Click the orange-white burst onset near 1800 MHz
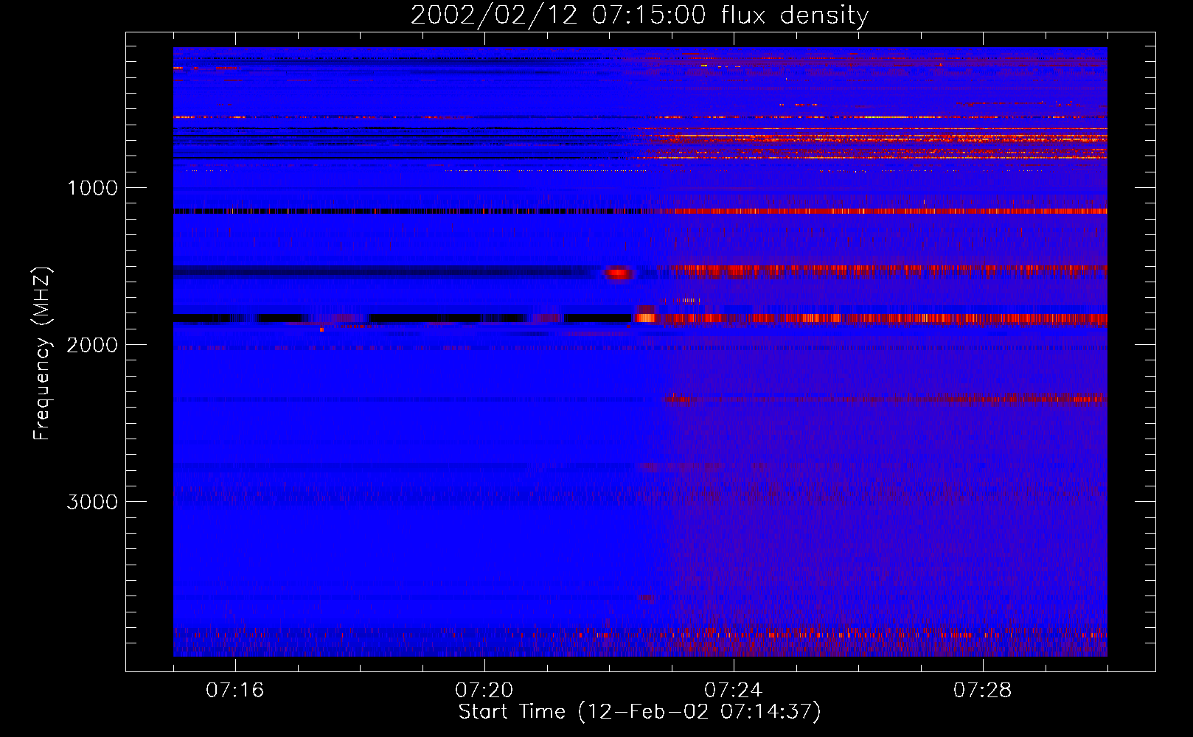This screenshot has width=1193, height=737. (x=646, y=318)
